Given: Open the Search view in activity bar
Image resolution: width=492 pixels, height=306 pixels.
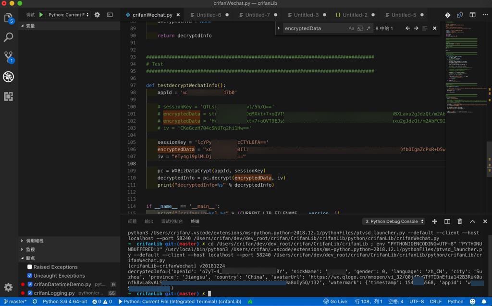Looking at the screenshot, I should pyautogui.click(x=8, y=37).
